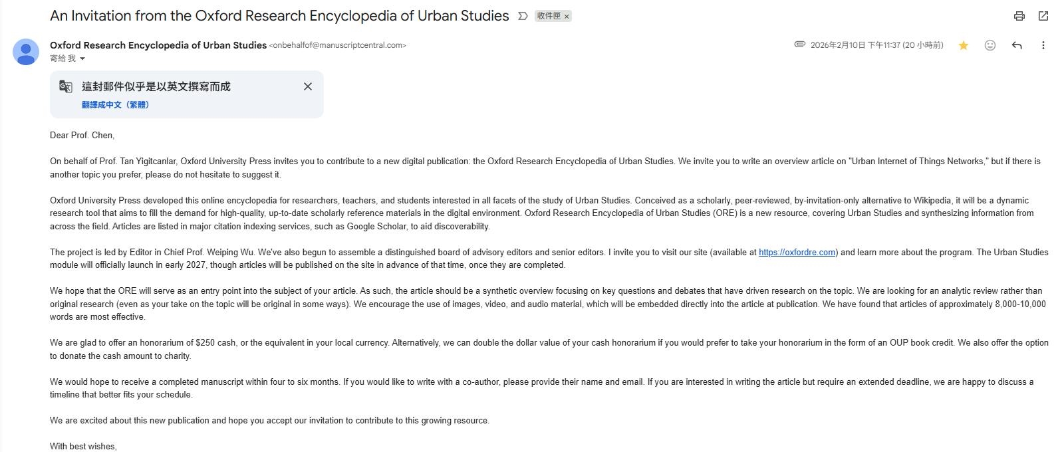This screenshot has width=1060, height=452.
Task: Click the sender name Oxford Research Encyclopedia
Action: pos(158,45)
